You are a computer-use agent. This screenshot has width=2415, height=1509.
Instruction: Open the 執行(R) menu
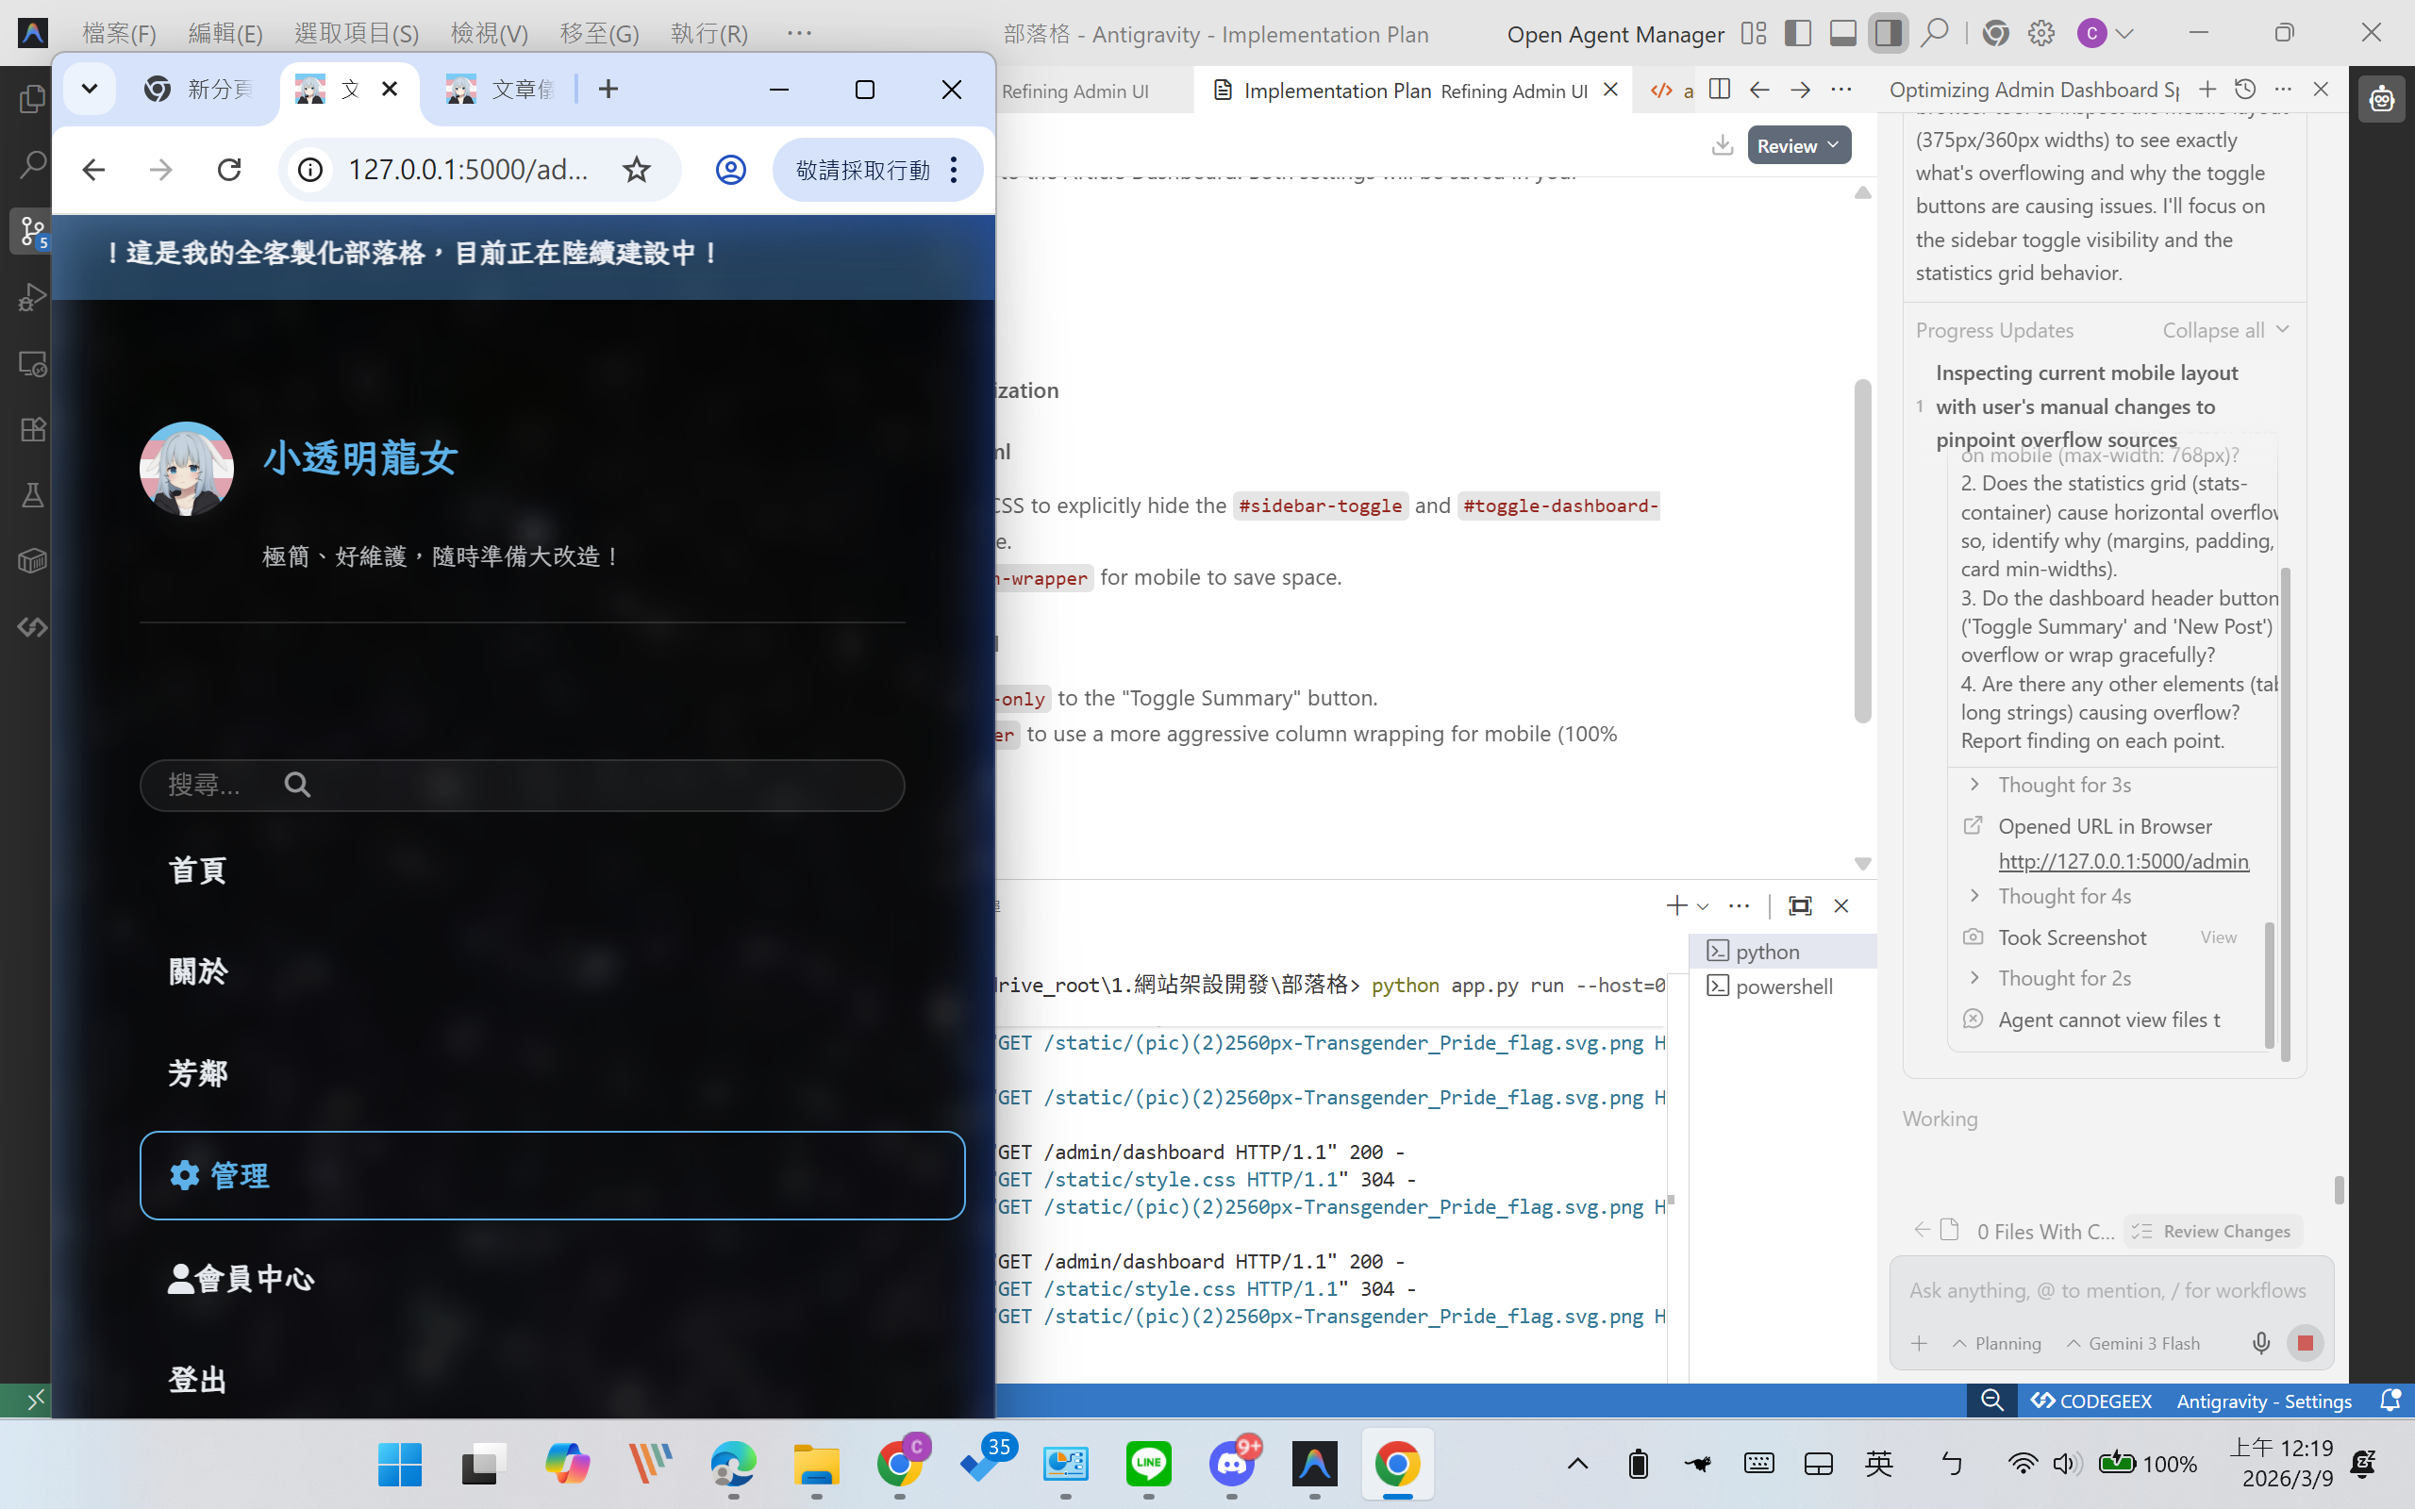click(x=709, y=33)
